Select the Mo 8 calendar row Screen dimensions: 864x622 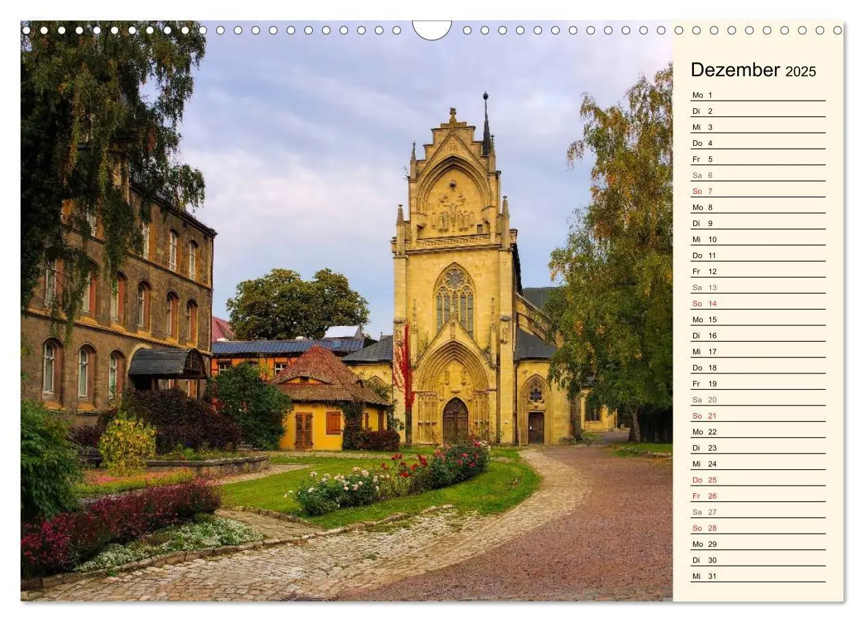758,207
